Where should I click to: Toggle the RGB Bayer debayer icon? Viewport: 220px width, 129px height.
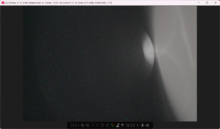pyautogui.click(x=112, y=125)
